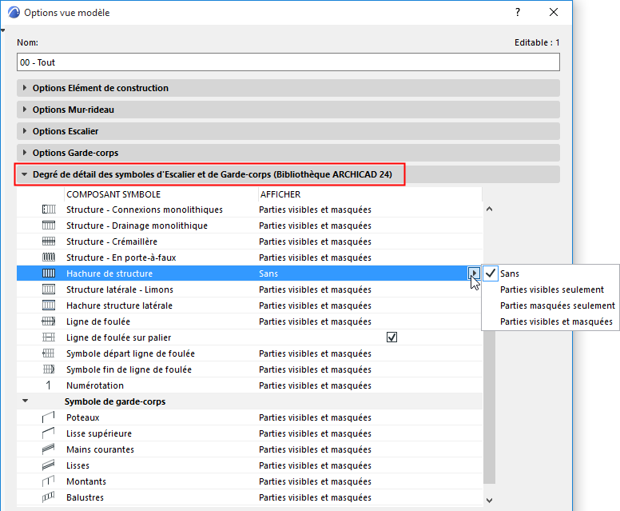Select the Ligne de foulée label
The height and width of the screenshot is (511, 620).
[x=98, y=321]
